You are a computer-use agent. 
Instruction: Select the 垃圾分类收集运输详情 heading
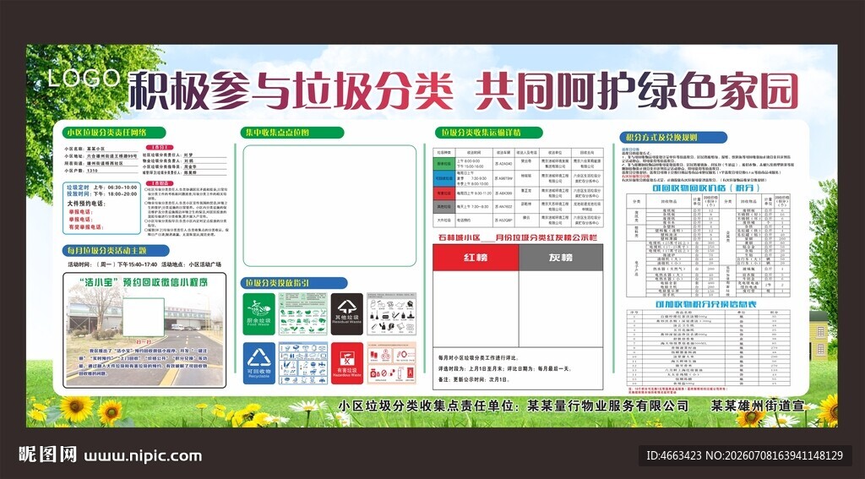click(x=489, y=133)
